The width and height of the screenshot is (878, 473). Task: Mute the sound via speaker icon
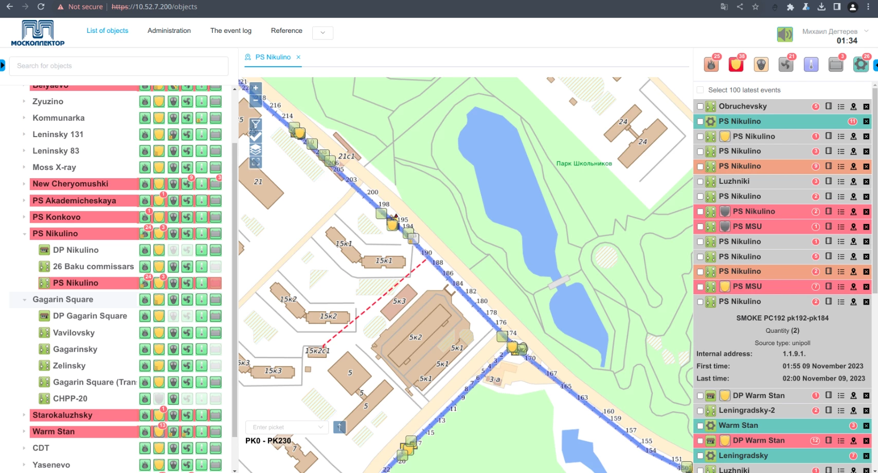tap(784, 34)
